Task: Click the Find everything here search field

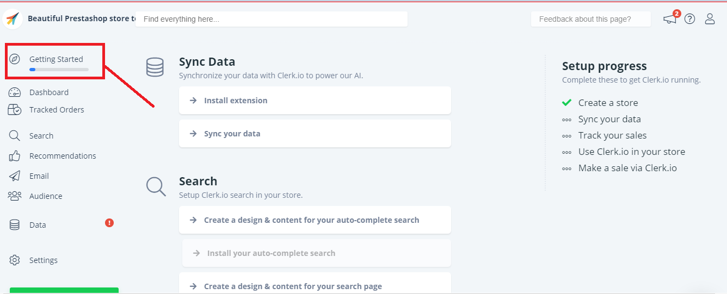Action: point(271,19)
